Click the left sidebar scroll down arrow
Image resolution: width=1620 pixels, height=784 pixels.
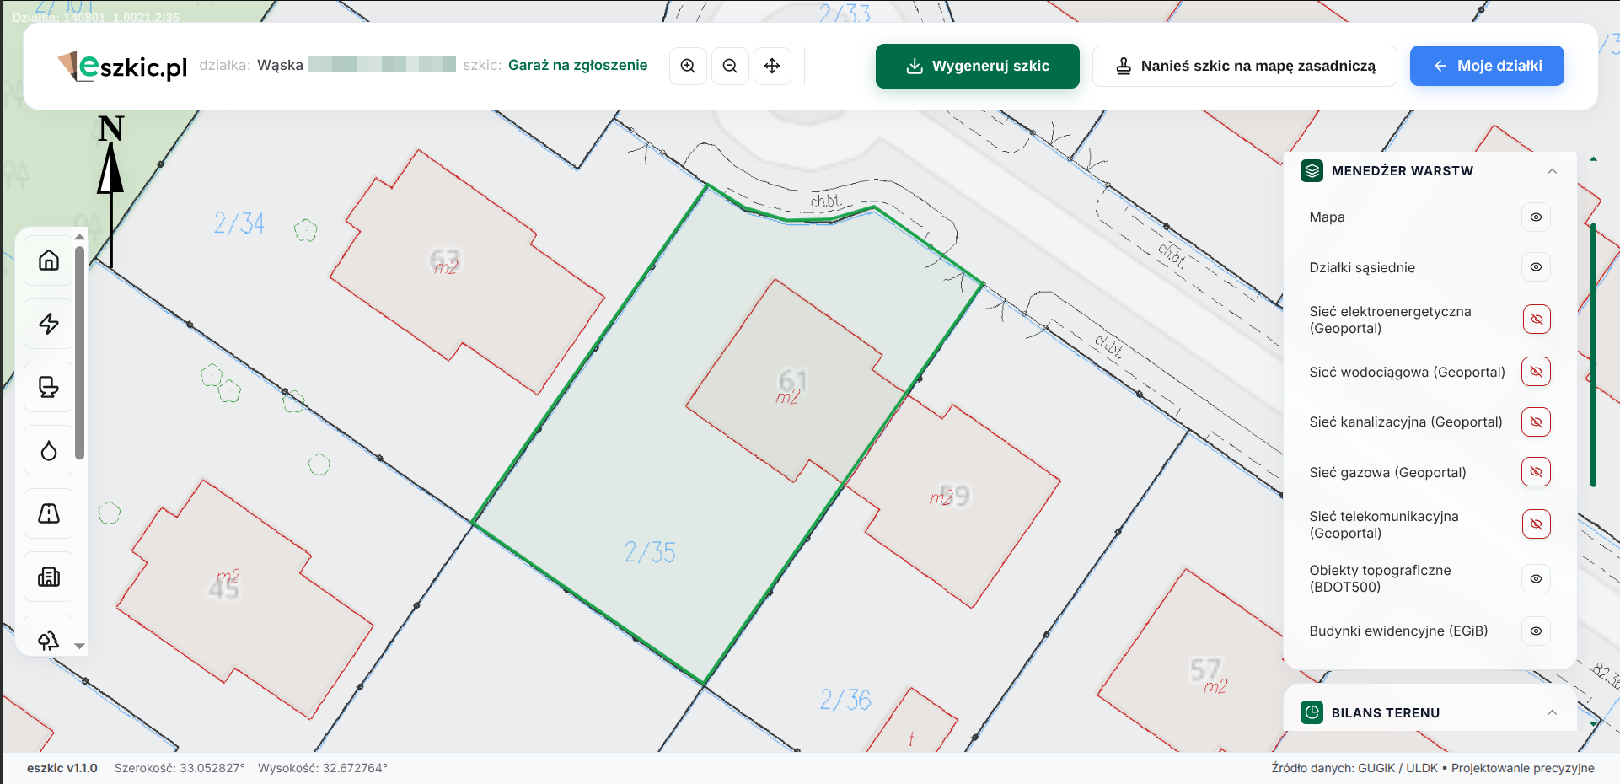[x=80, y=646]
